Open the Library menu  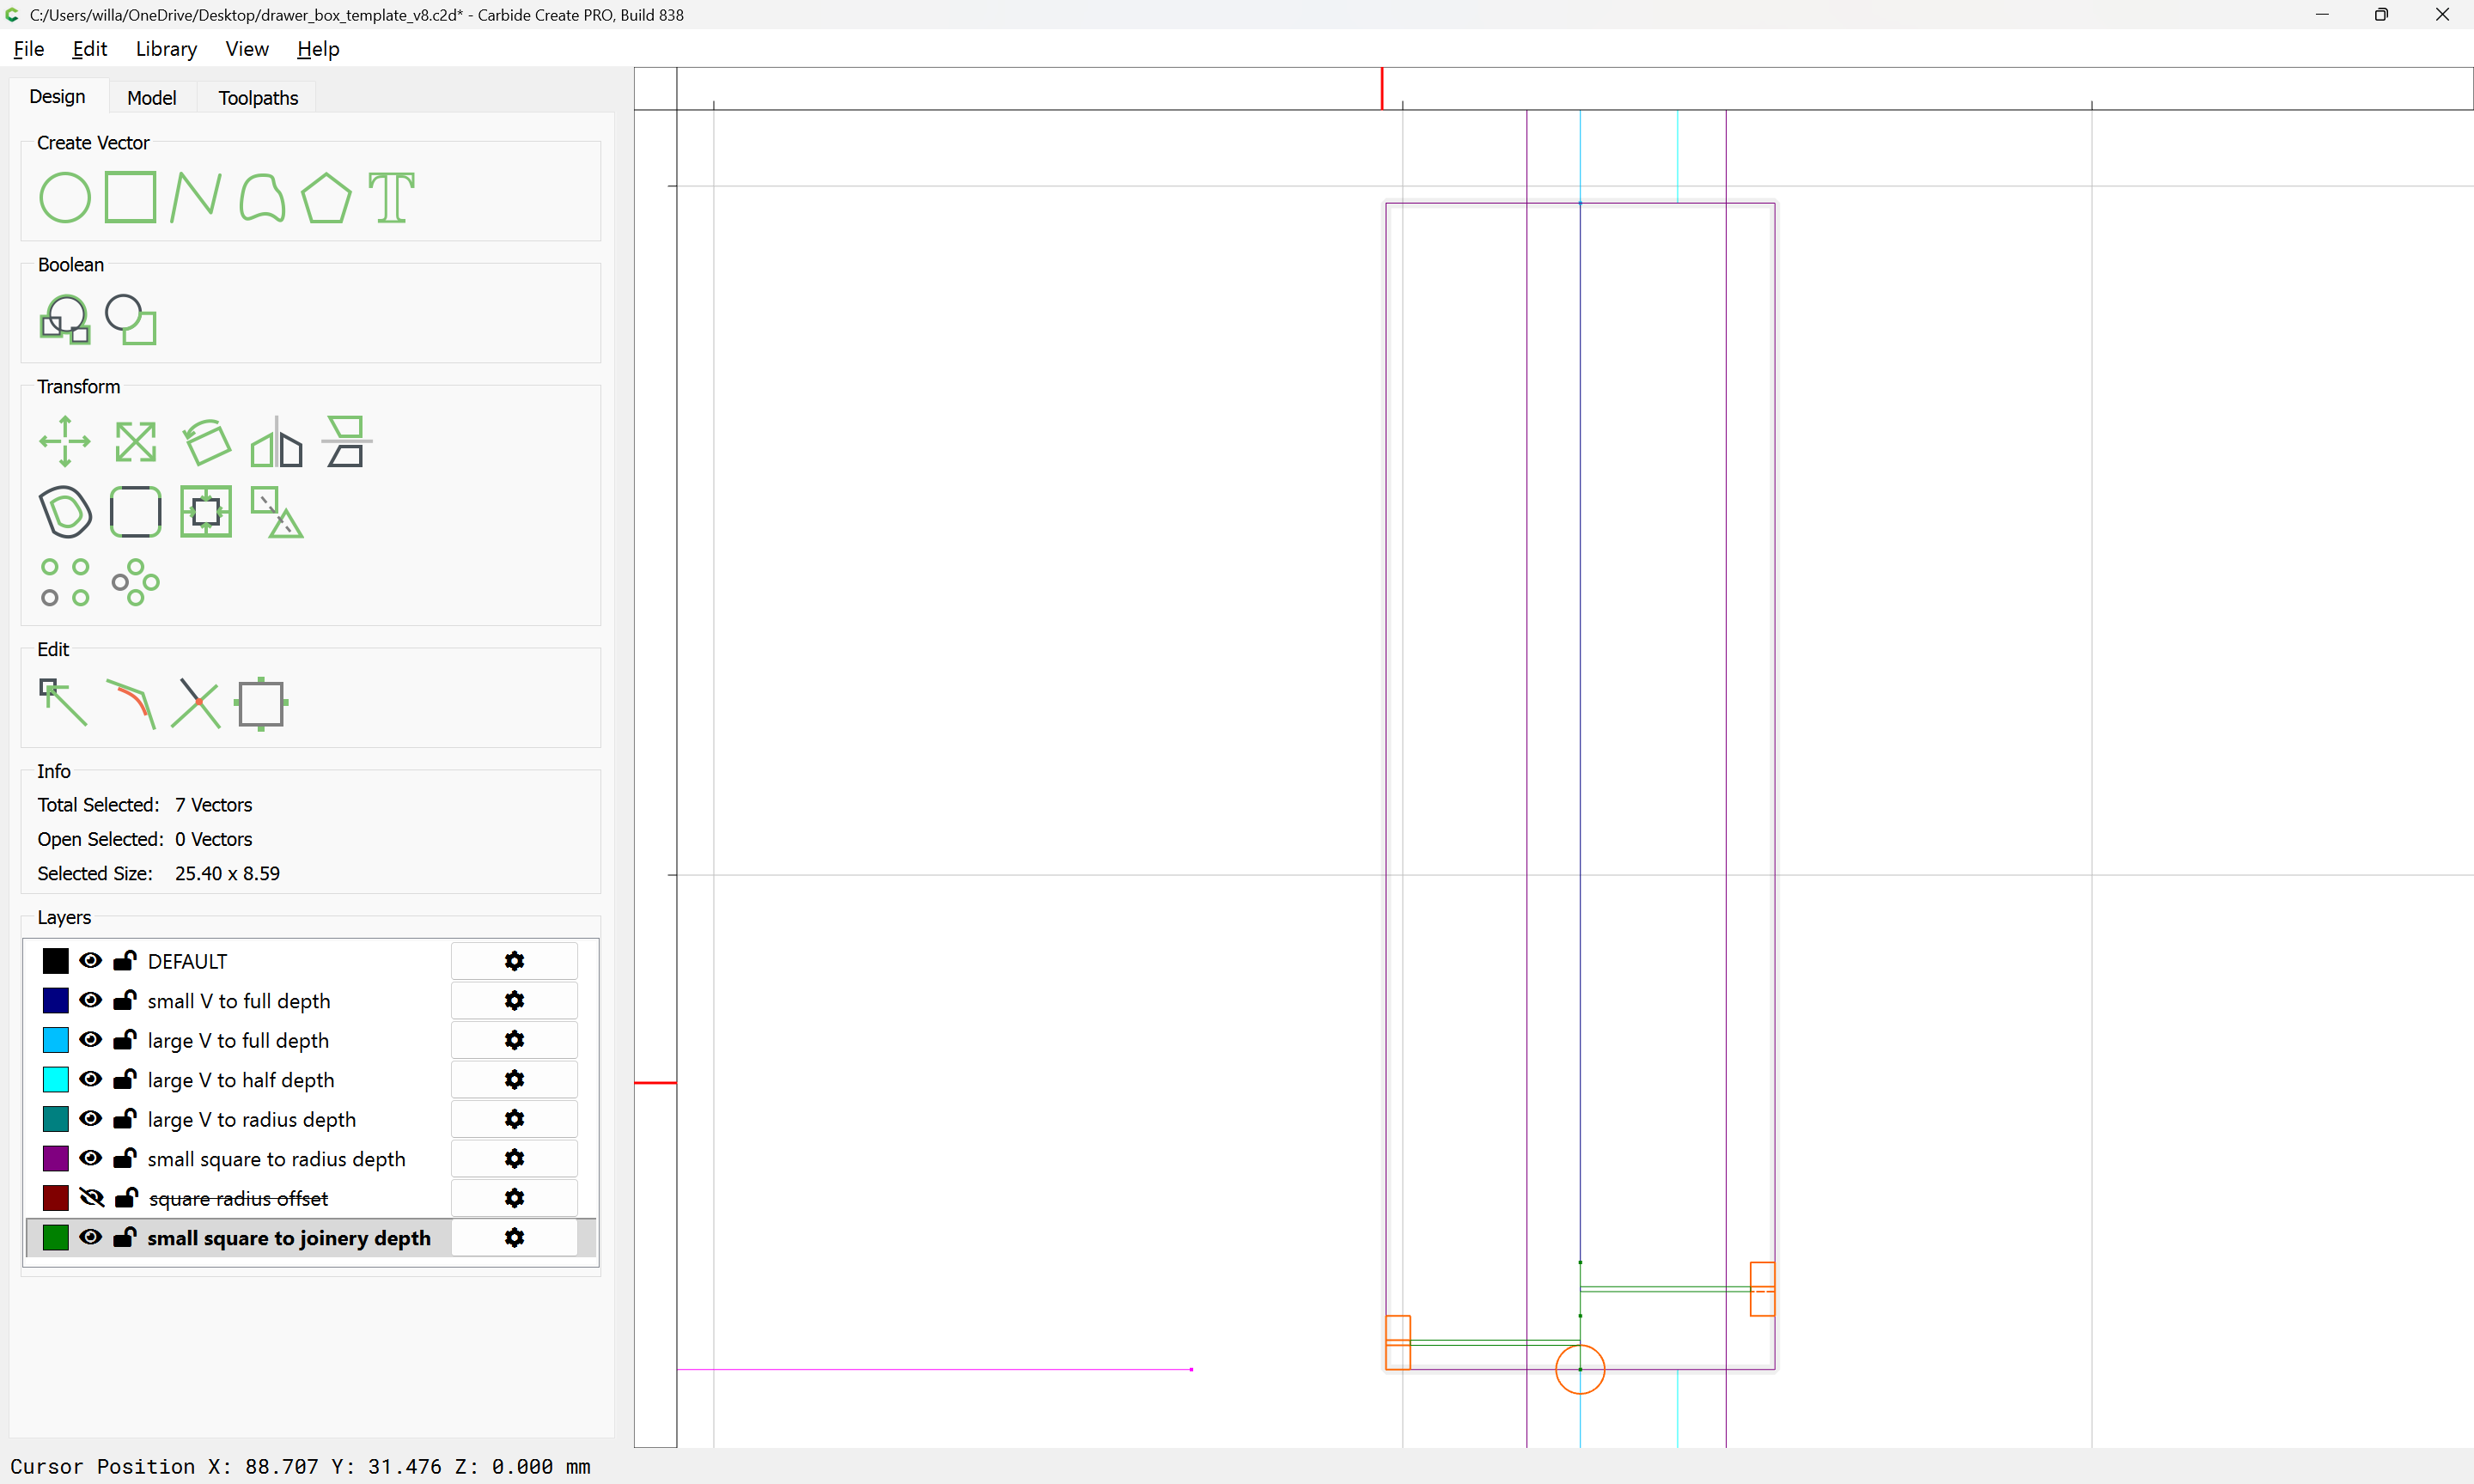[166, 49]
